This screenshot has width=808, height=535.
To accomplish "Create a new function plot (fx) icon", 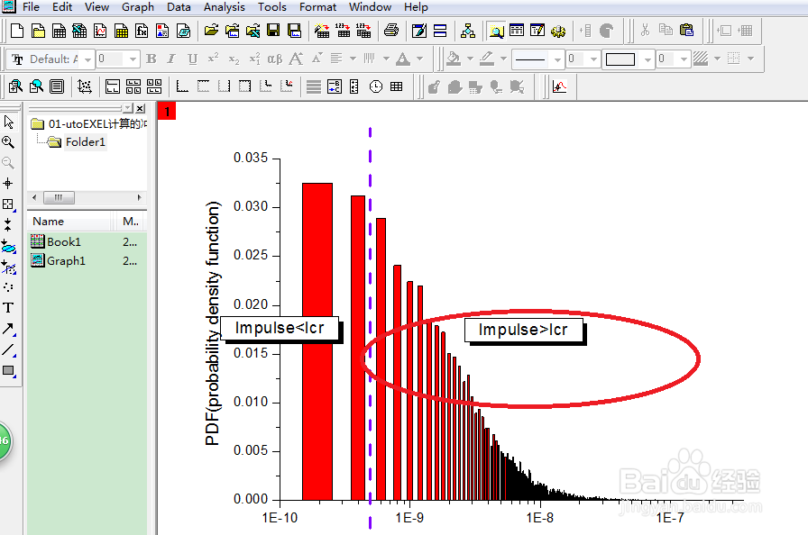I will tap(142, 31).
